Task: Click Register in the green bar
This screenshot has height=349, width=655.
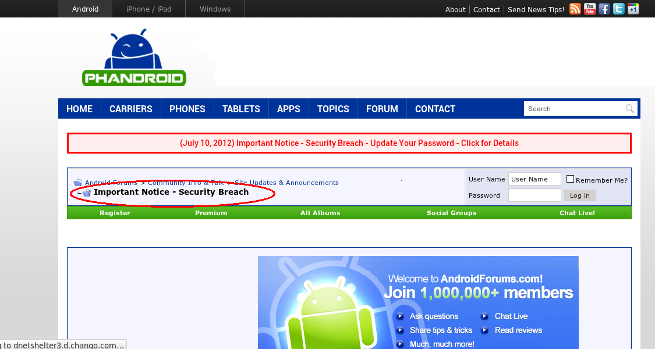Action: (x=115, y=213)
